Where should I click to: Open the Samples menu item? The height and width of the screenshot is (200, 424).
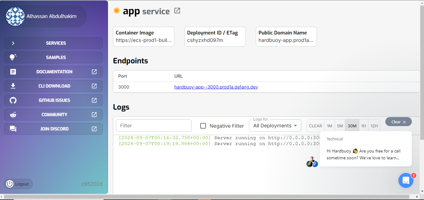pos(53,57)
